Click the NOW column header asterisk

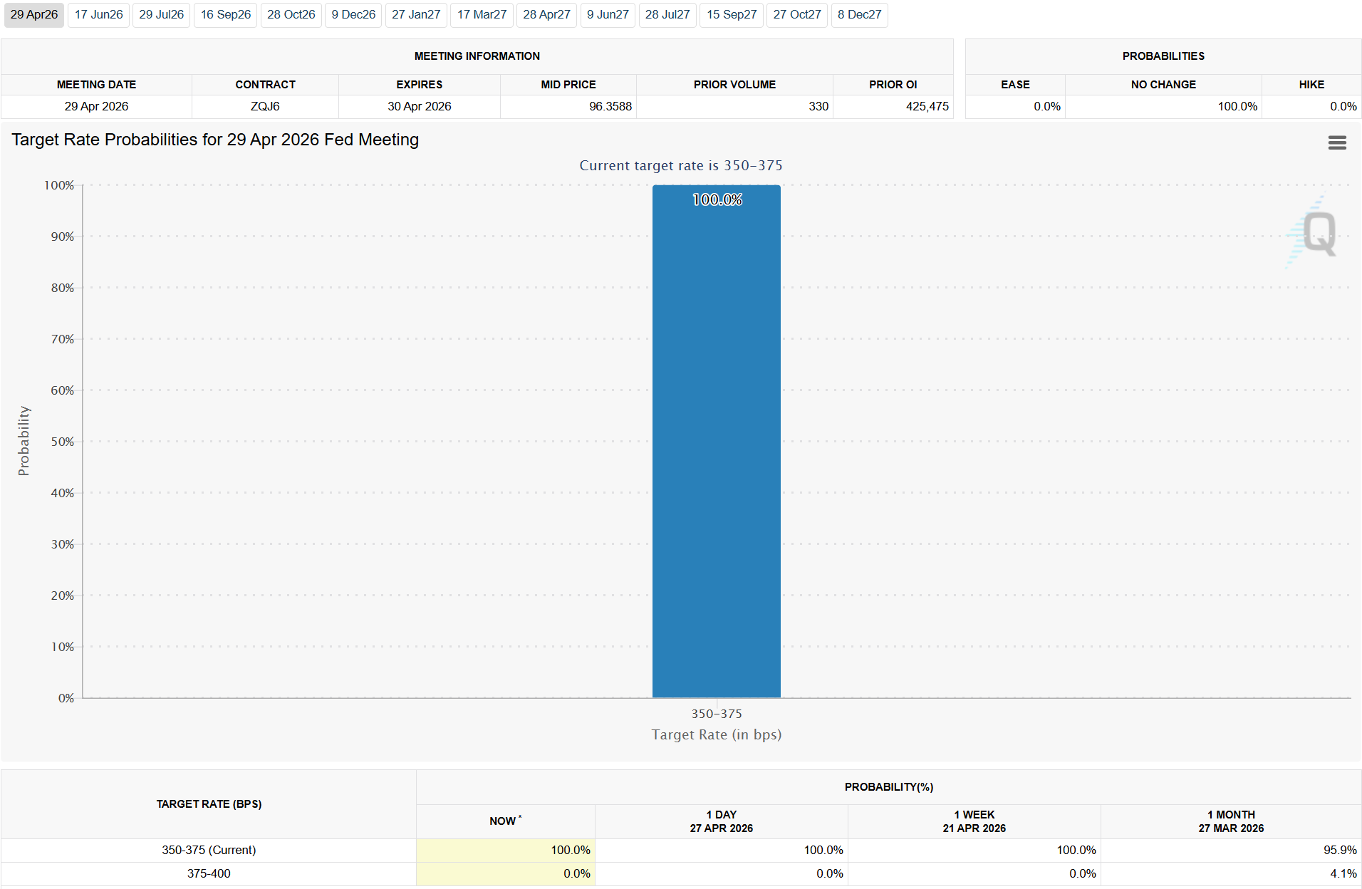coord(521,816)
